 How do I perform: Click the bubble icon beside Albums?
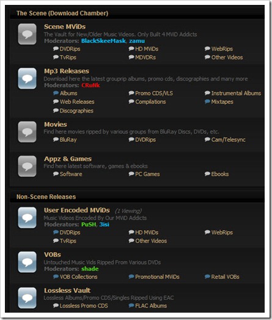tap(56, 93)
